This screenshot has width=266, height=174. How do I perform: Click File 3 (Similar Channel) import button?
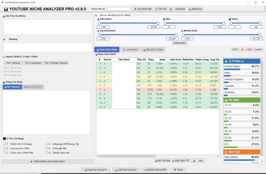point(56,63)
